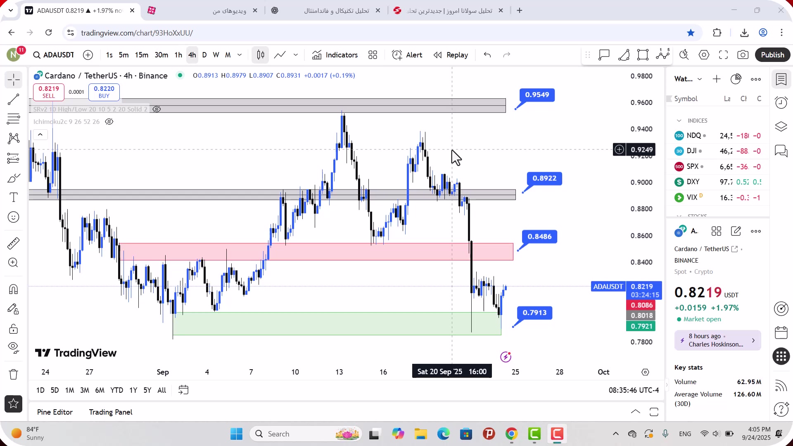Open the Indicators dialog
The height and width of the screenshot is (446, 793).
[x=335, y=55]
